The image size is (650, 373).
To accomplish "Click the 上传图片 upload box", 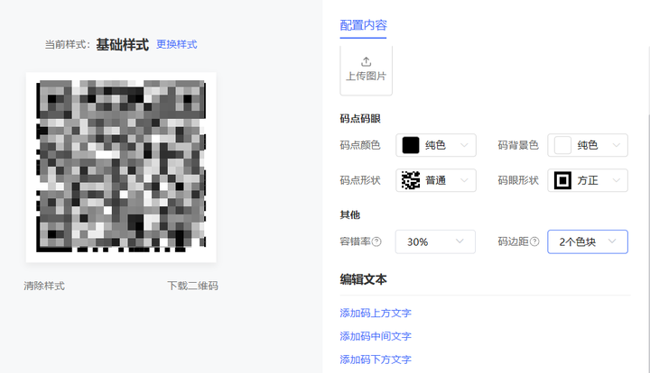I will coord(366,70).
